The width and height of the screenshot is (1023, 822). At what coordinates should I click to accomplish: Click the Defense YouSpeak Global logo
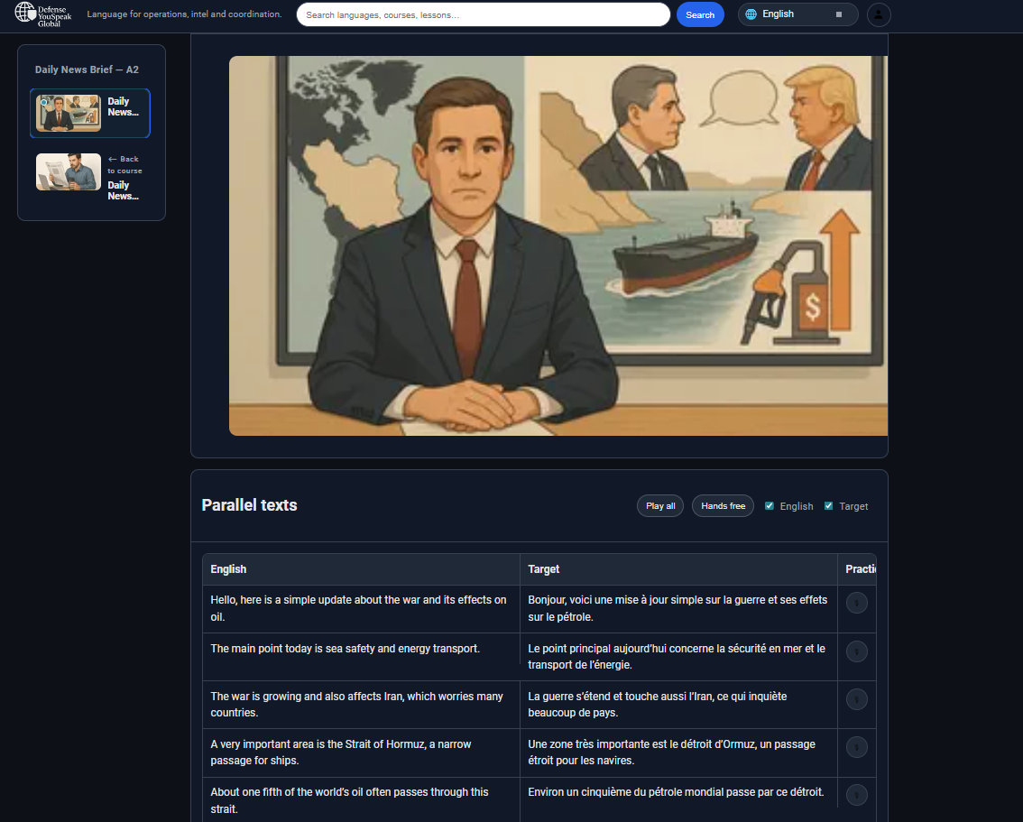41,14
